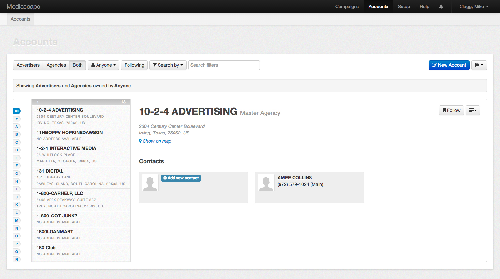Open the flag dropdown next to New Account
The image size is (500, 279).
point(479,65)
